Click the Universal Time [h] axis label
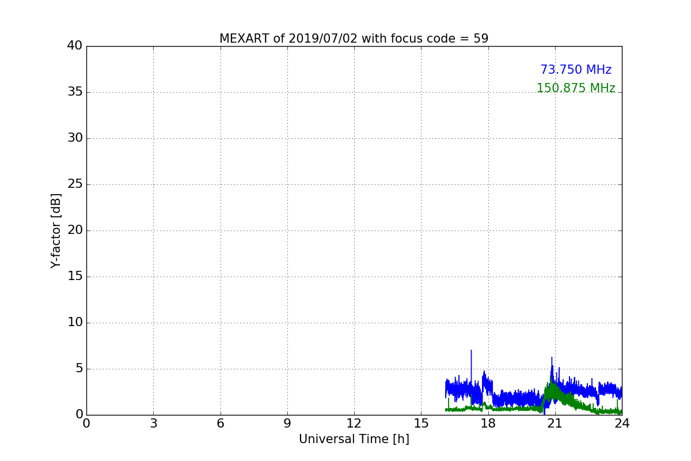 pyautogui.click(x=354, y=439)
